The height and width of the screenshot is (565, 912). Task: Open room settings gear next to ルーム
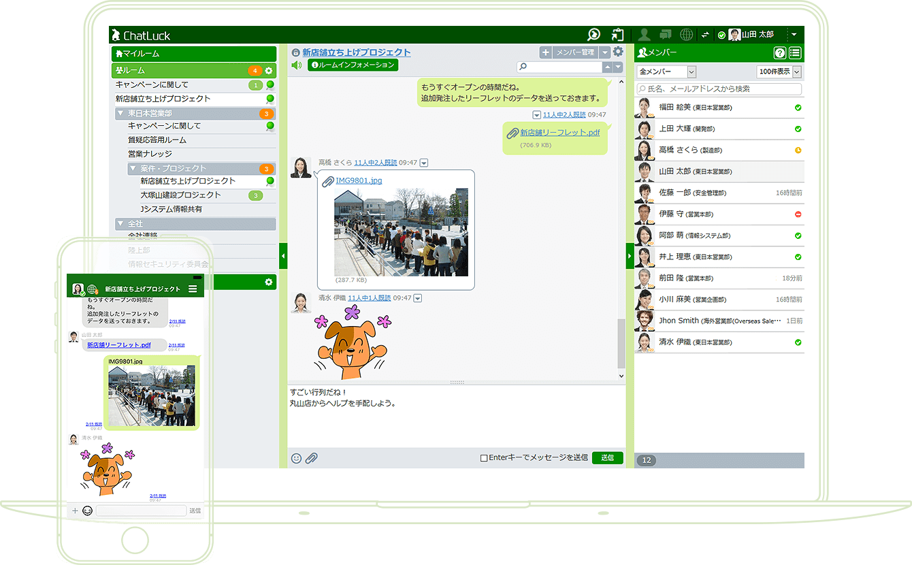(269, 71)
